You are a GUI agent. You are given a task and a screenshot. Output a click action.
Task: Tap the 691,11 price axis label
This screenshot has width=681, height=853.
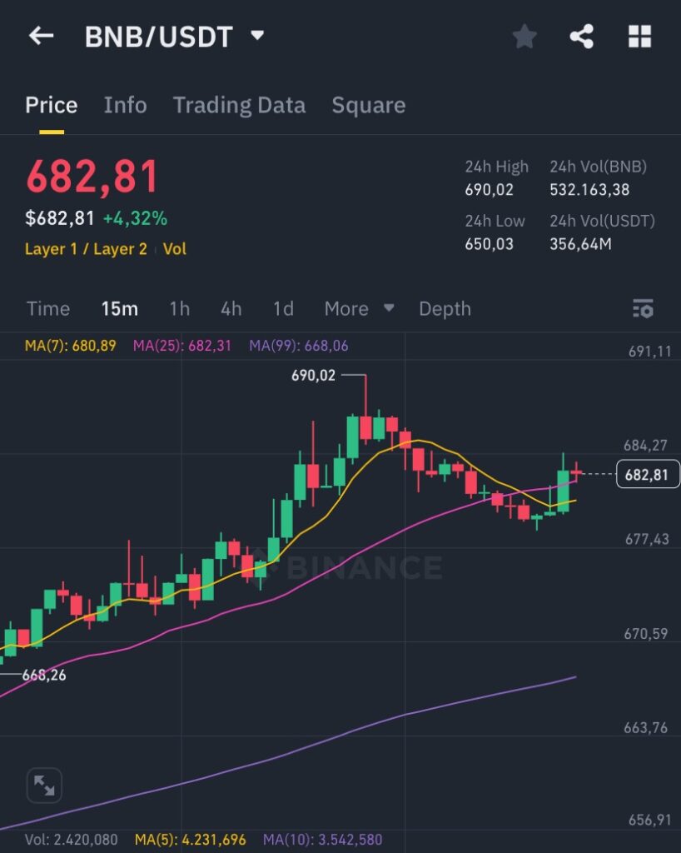pyautogui.click(x=649, y=352)
